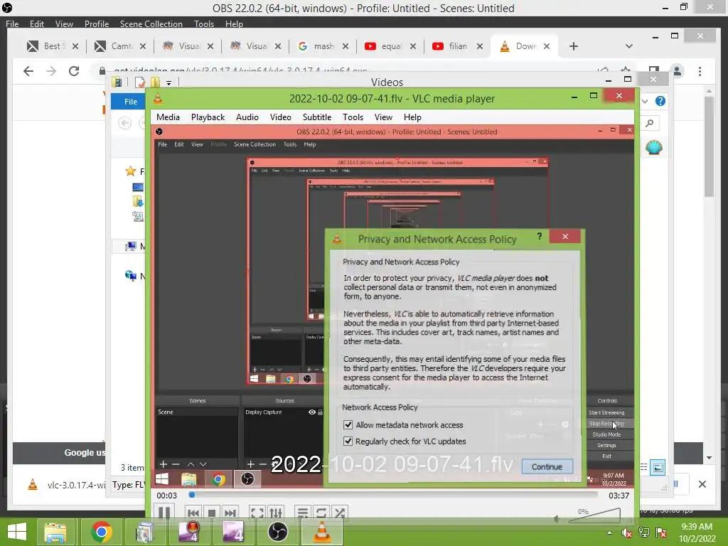
Task: Open the VLC Video menu
Action: point(280,117)
